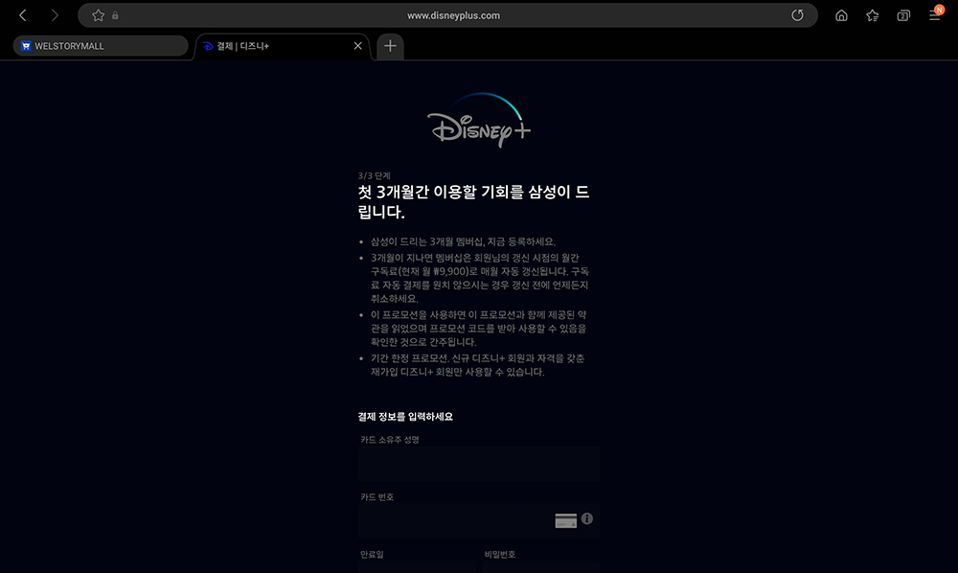Select the 결제 | 디즈니+ tab

coord(283,46)
